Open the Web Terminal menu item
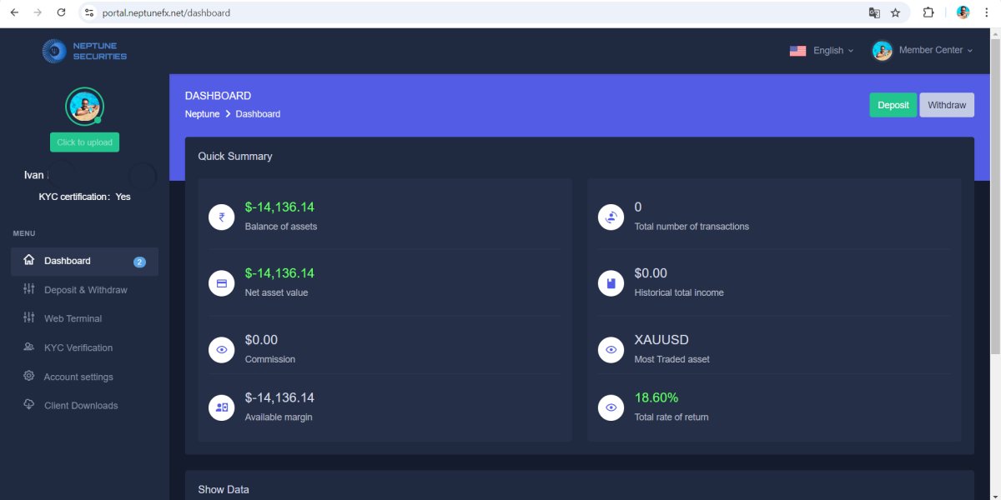 tap(84, 318)
